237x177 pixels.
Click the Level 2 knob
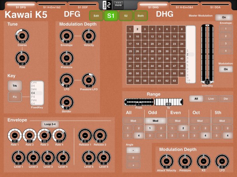pyautogui.click(x=33, y=158)
